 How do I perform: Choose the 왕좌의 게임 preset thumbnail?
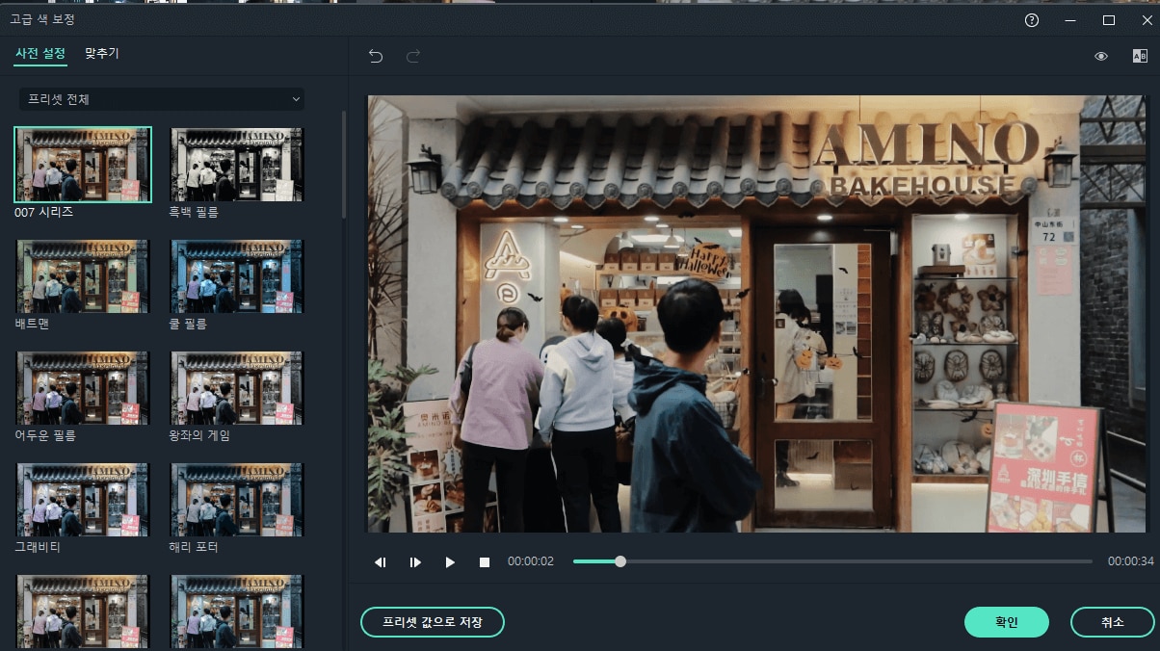(236, 388)
